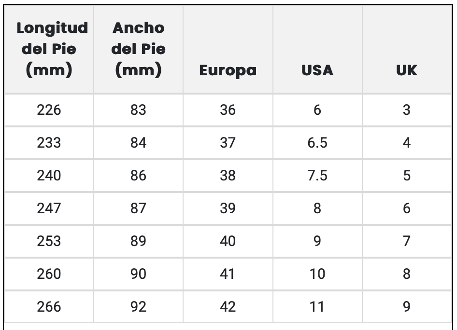Screen dimensions: 457x330
Task: Click foot width 87 cell
Action: tap(138, 208)
